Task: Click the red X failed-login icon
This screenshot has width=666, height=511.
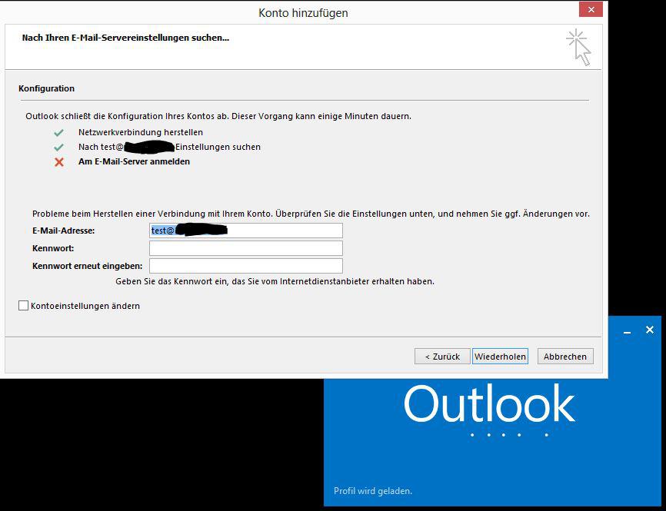Action: (59, 161)
